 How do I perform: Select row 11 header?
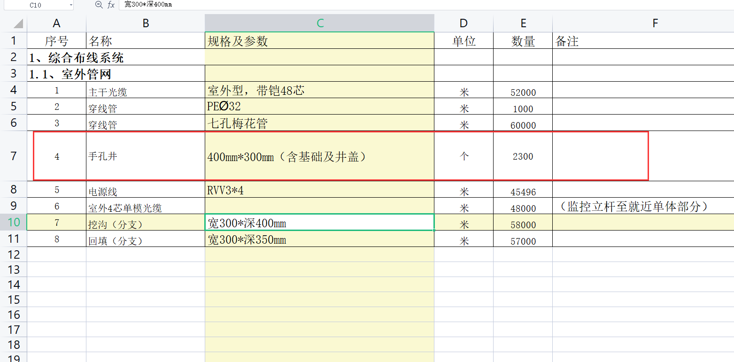point(14,239)
